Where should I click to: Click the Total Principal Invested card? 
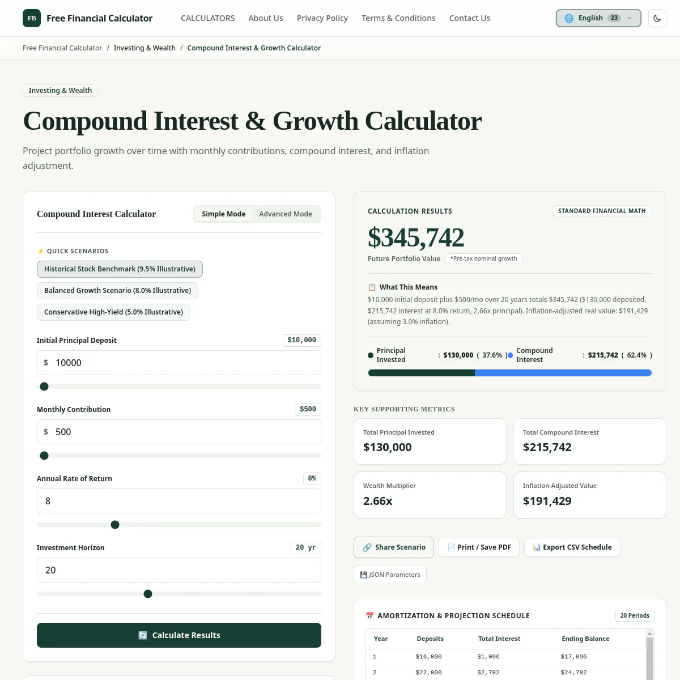point(430,441)
